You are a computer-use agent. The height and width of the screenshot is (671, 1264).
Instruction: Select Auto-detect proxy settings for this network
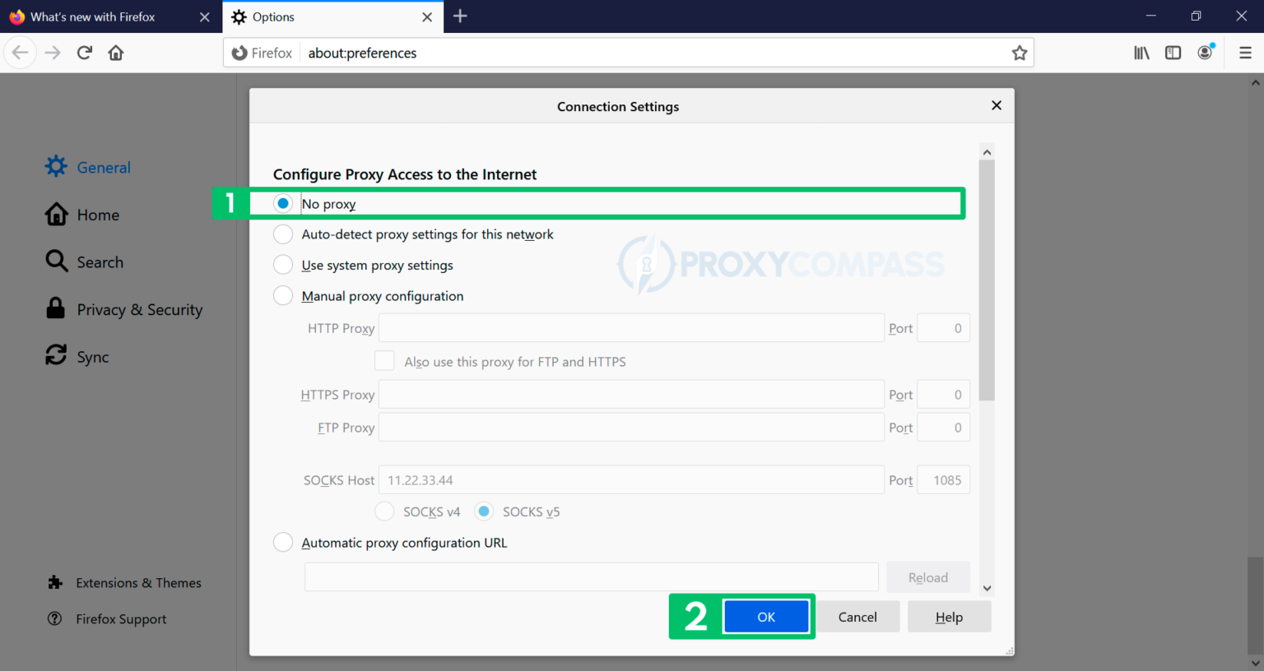[282, 234]
